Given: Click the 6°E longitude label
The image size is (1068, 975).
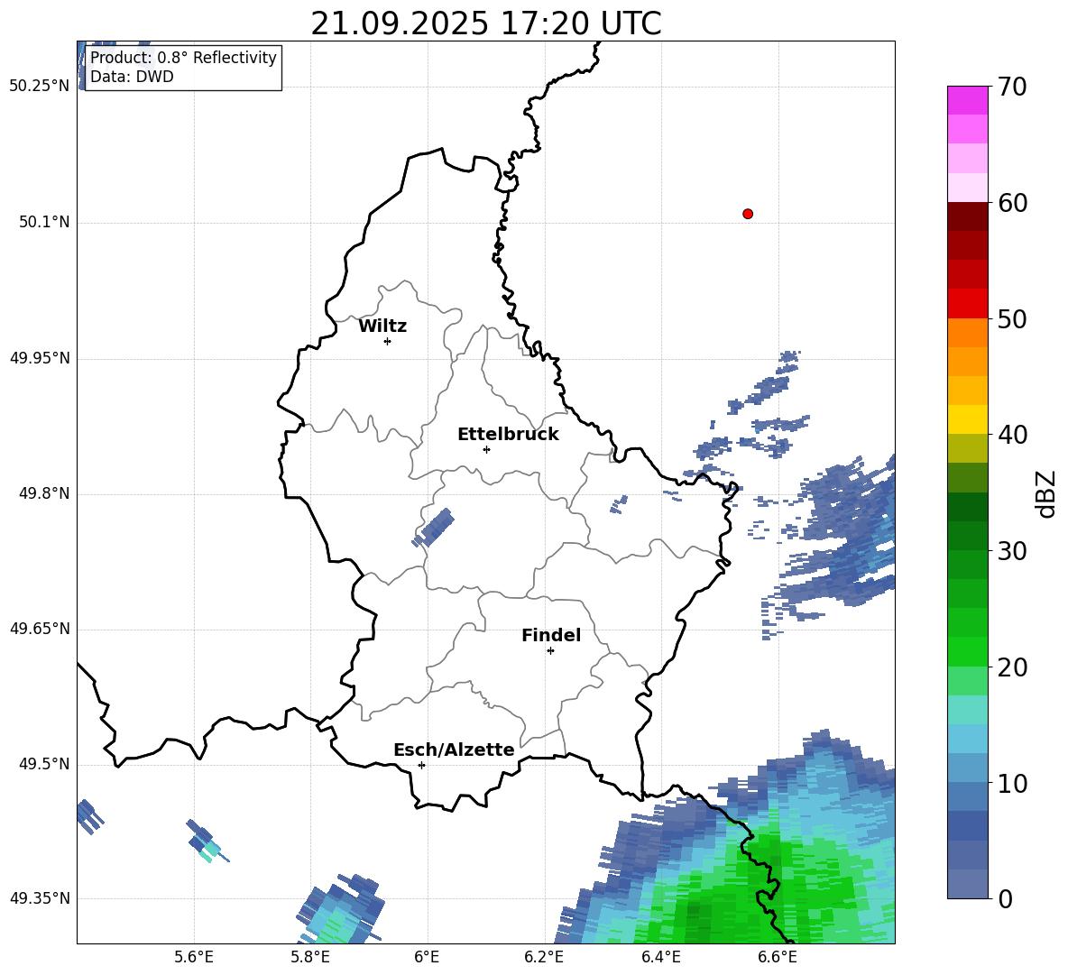Looking at the screenshot, I should point(427,957).
